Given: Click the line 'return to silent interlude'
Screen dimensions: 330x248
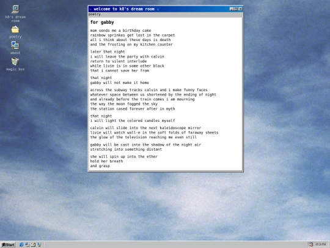Looking at the screenshot, I should [119, 61].
